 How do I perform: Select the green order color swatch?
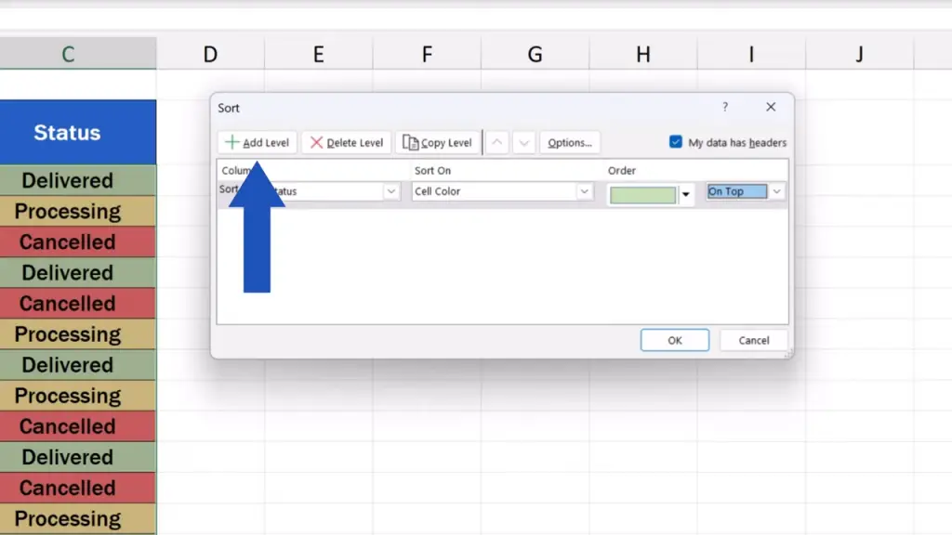(x=642, y=195)
